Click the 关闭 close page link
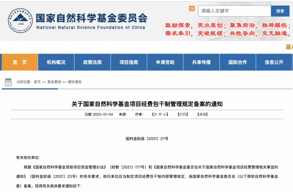The width and height of the screenshot is (293, 192). (202, 114)
